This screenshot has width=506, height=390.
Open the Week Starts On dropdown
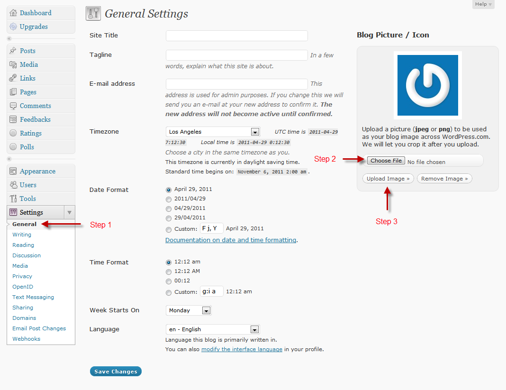pyautogui.click(x=188, y=310)
